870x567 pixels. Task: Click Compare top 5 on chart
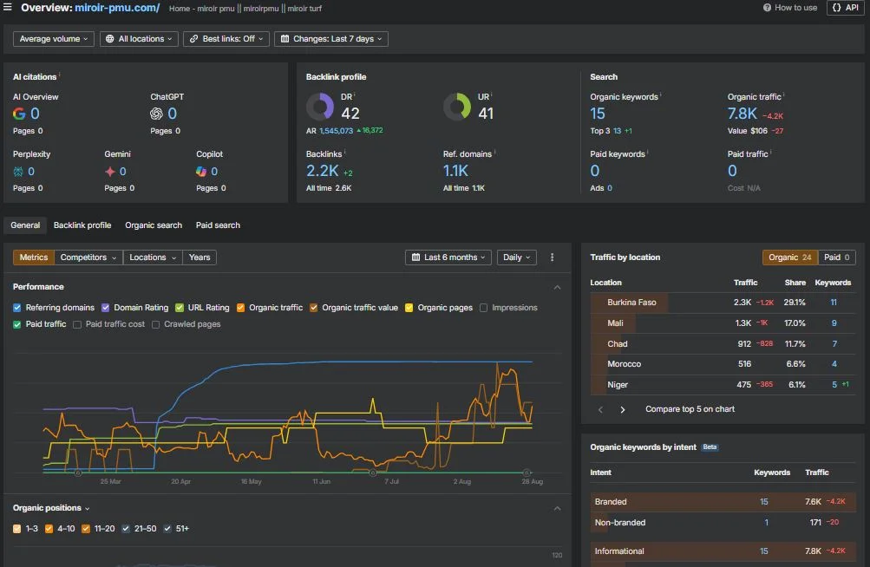(690, 408)
